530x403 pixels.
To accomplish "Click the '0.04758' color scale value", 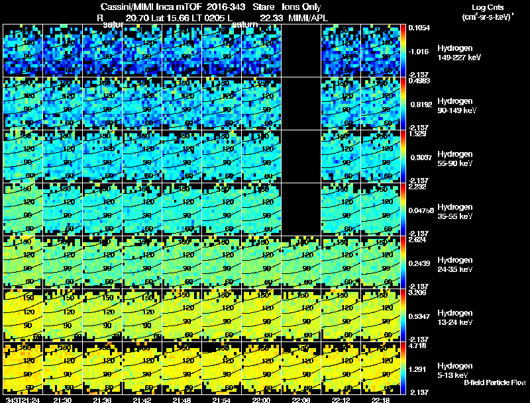I will (x=421, y=210).
